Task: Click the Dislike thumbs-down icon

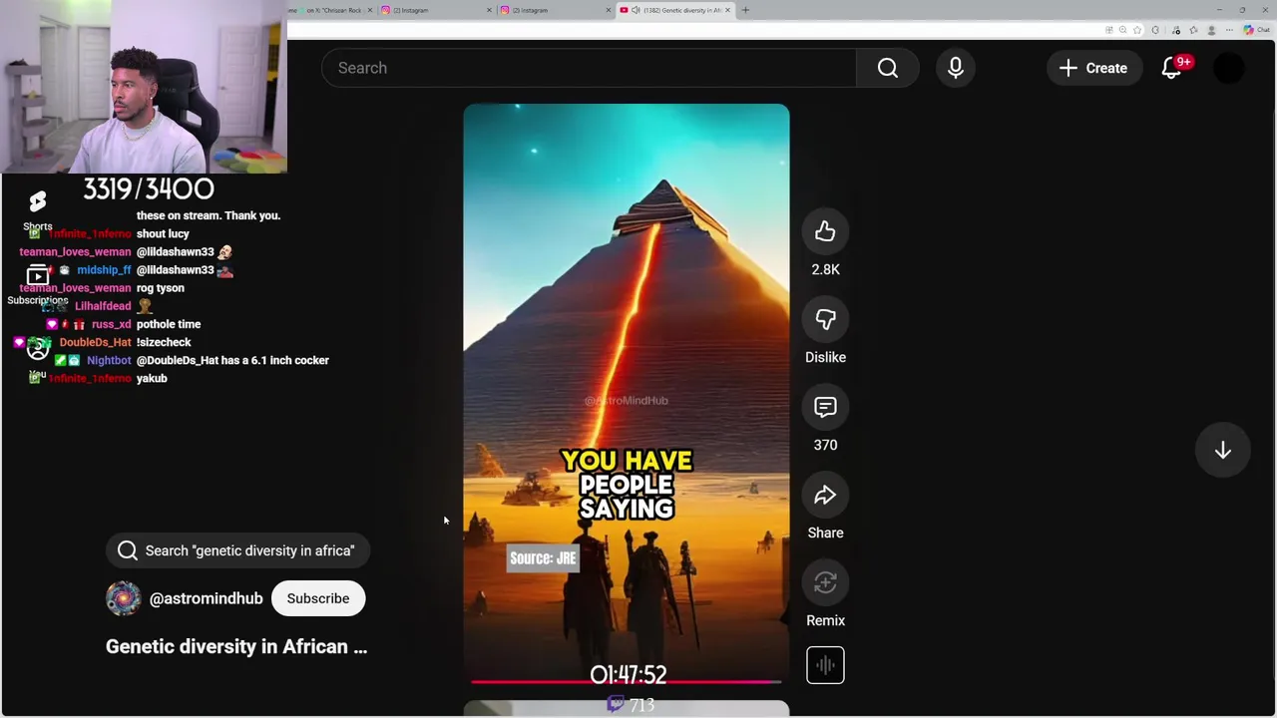Action: click(x=825, y=319)
